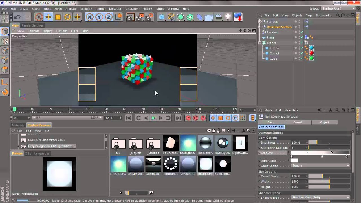361x203 pixels.
Task: Switch to the Materials tab
Action: (x=18, y=125)
